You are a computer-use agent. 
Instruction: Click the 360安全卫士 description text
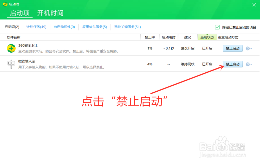pyautogui.click(x=69, y=51)
